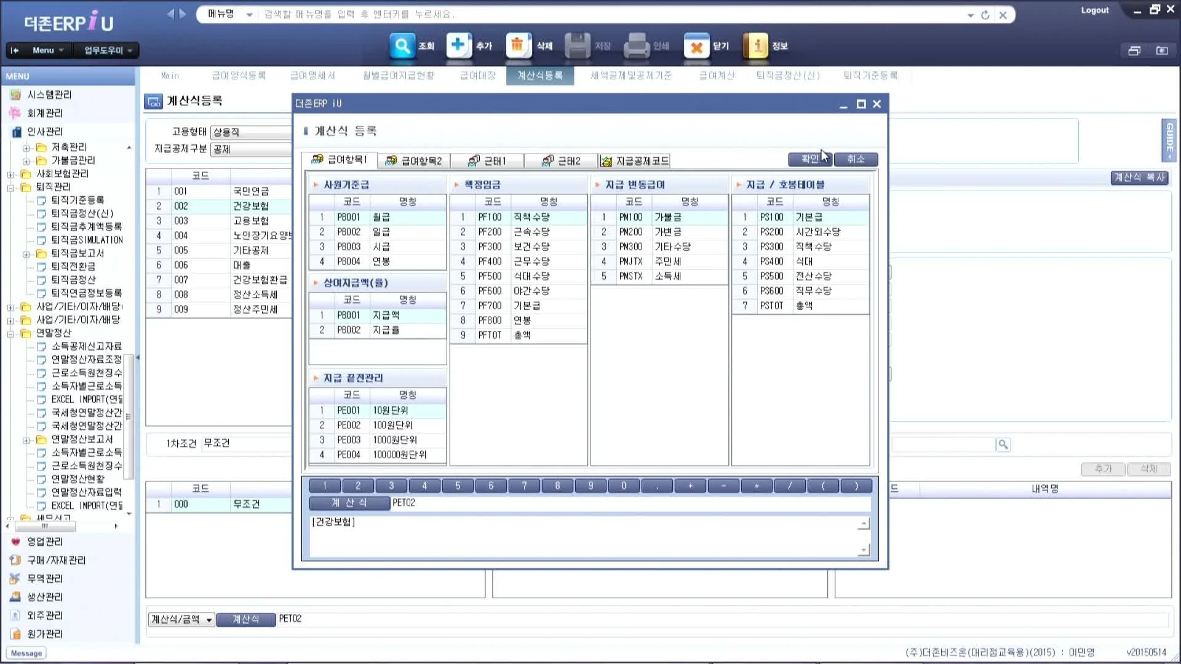Viewport: 1181px width, 664px height.
Task: Click the 저장 (save) disk icon
Action: (577, 45)
